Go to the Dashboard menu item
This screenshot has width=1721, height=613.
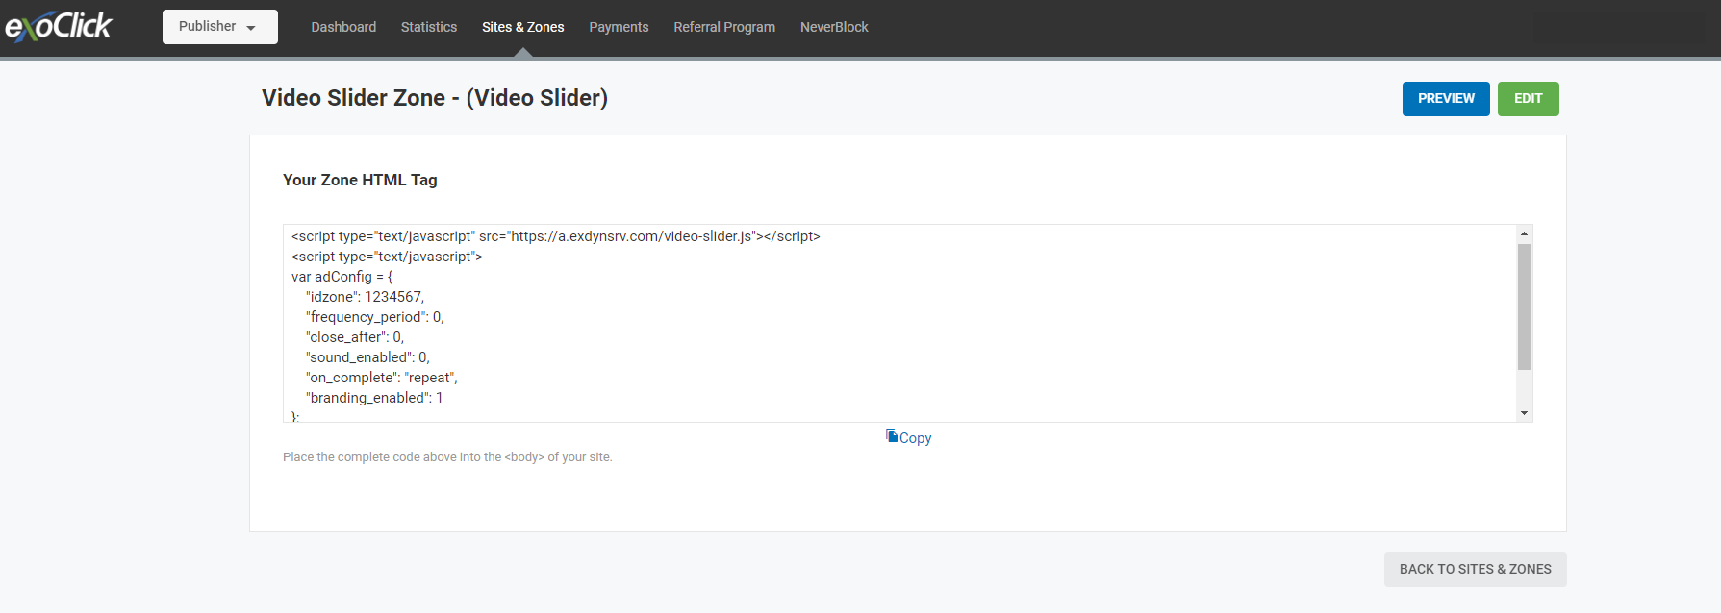[343, 27]
